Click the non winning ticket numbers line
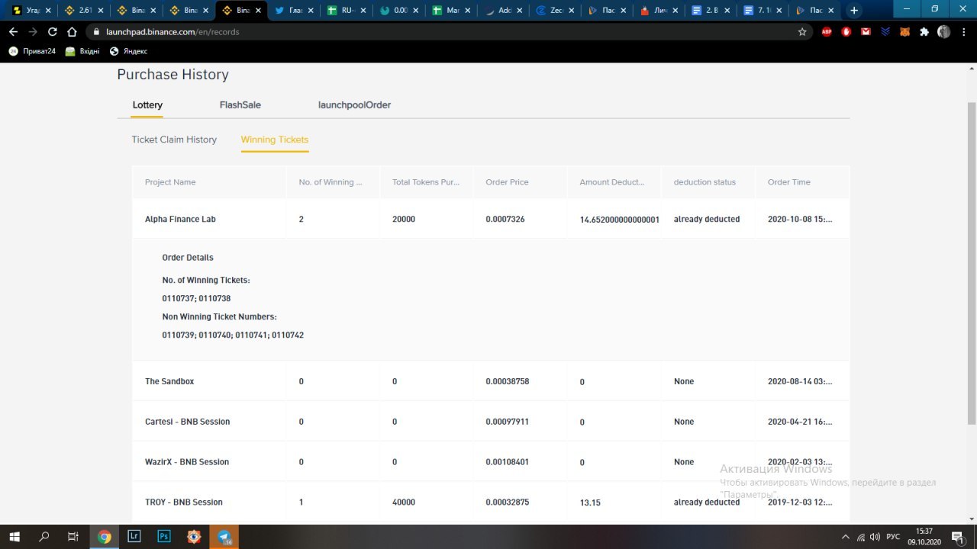Screen dimensions: 977x549 click(233, 335)
